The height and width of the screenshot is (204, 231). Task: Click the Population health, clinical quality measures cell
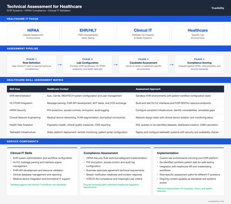pos(79,125)
